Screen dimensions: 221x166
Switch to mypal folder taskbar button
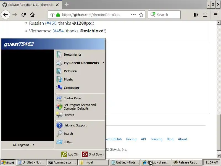(x=93, y=162)
